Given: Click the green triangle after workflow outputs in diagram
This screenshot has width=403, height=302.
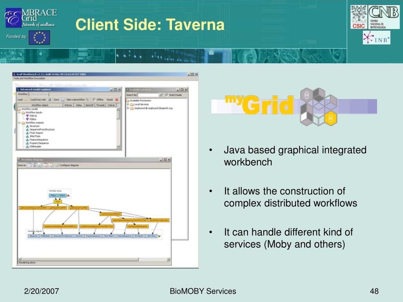Looking at the screenshot, I should pyautogui.click(x=159, y=236).
